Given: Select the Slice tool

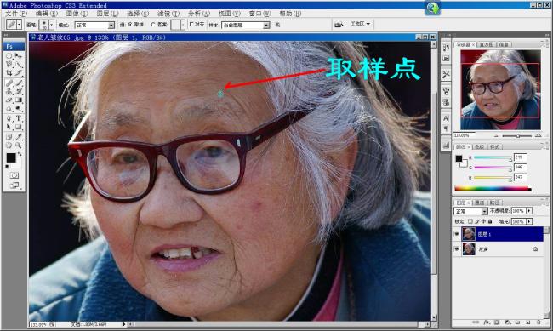Looking at the screenshot, I should coord(19,73).
